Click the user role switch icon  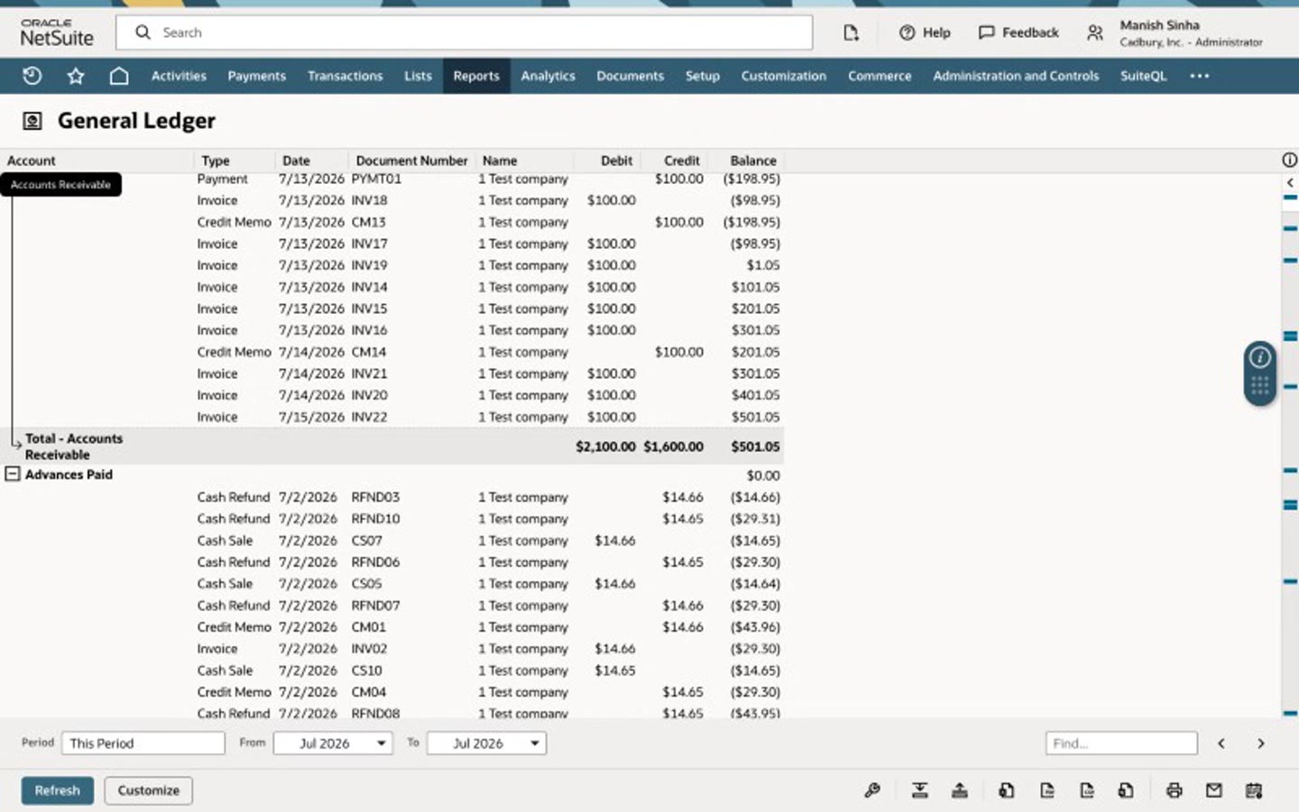coord(1094,32)
